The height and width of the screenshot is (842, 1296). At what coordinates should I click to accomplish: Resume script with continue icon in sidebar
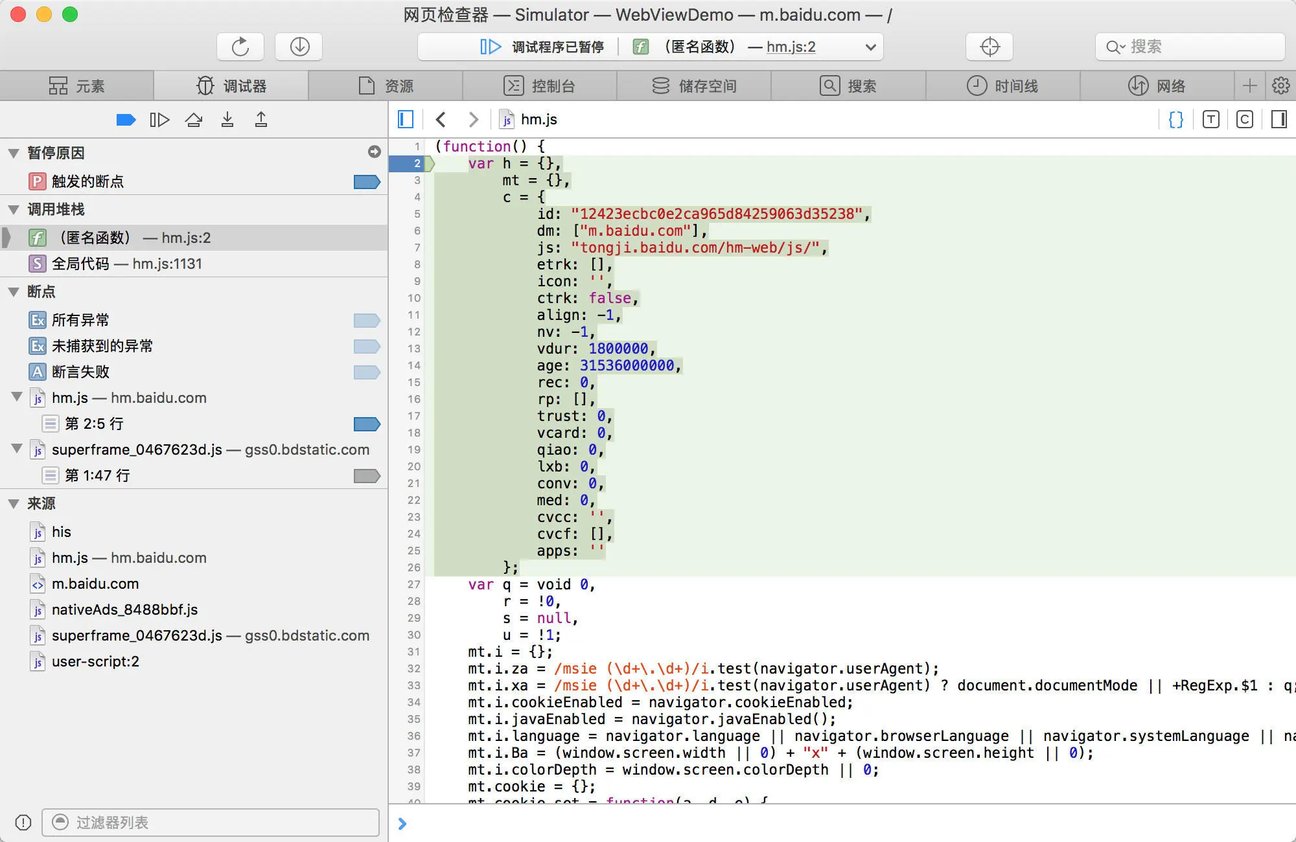coord(159,120)
